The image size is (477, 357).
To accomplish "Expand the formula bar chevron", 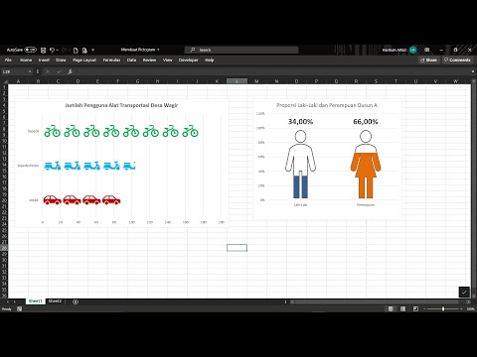I will coord(472,71).
